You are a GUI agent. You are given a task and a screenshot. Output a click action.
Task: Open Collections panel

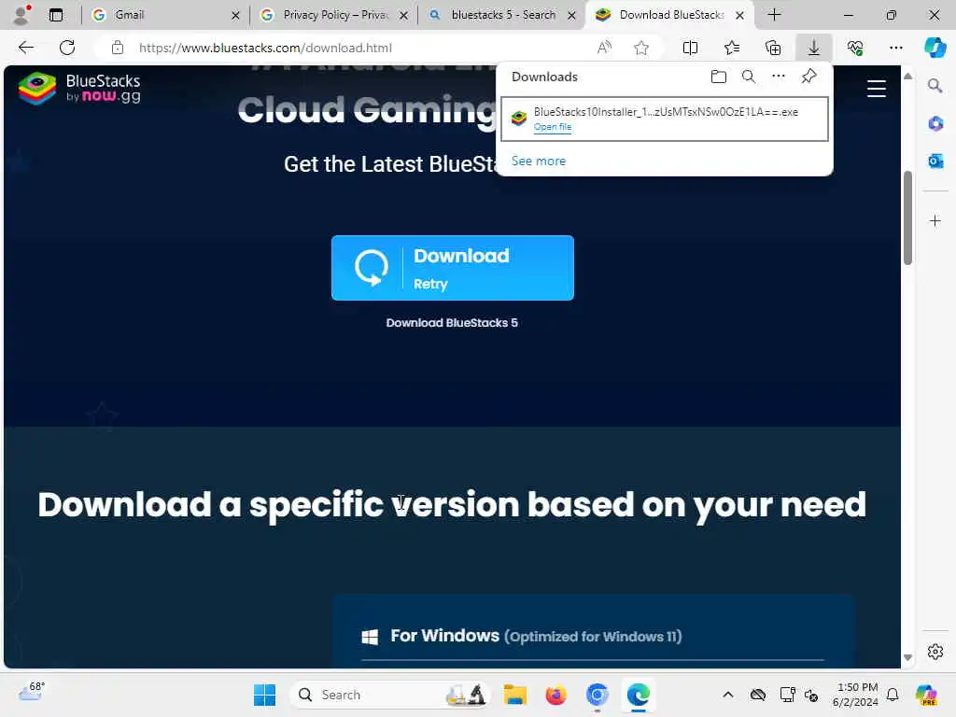tap(773, 48)
